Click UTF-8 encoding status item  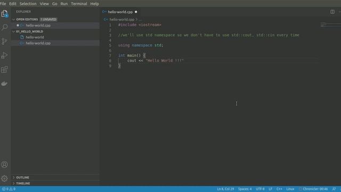[260, 189]
